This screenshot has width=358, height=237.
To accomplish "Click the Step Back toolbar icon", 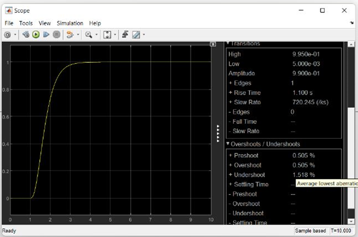I will [x=26, y=34].
